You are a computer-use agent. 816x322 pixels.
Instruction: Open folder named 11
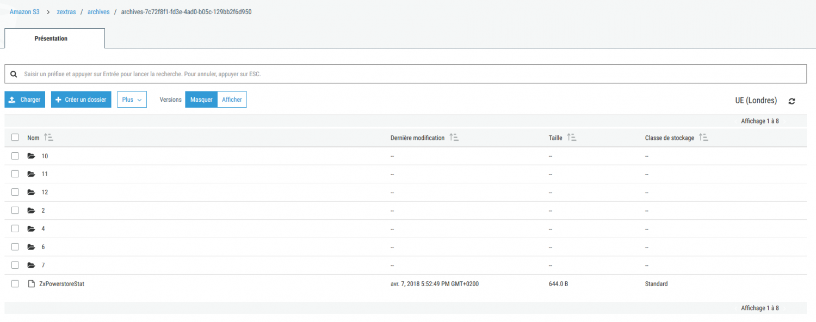coord(45,174)
